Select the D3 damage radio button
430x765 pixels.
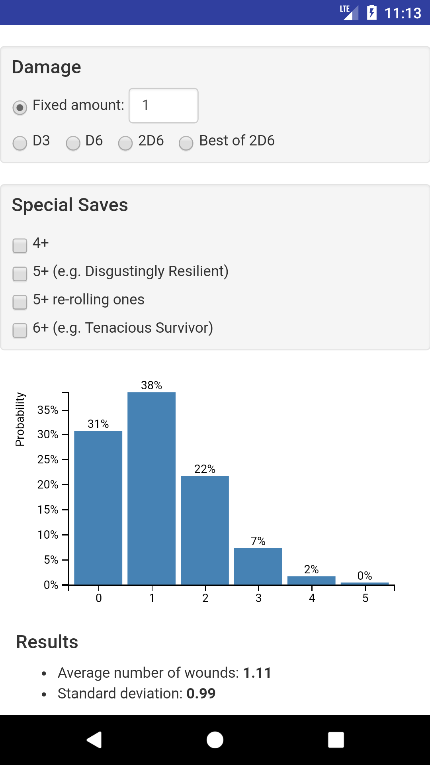pyautogui.click(x=19, y=143)
